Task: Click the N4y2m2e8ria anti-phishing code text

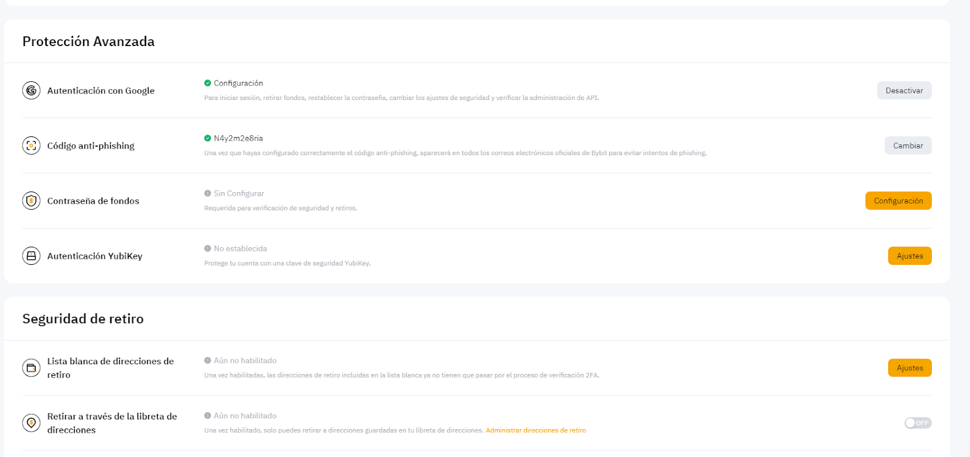Action: 238,138
